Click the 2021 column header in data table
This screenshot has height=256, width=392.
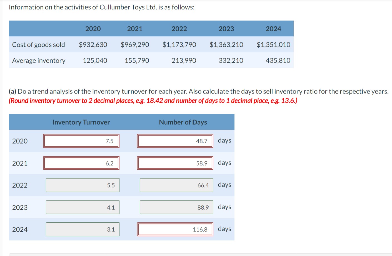click(135, 29)
